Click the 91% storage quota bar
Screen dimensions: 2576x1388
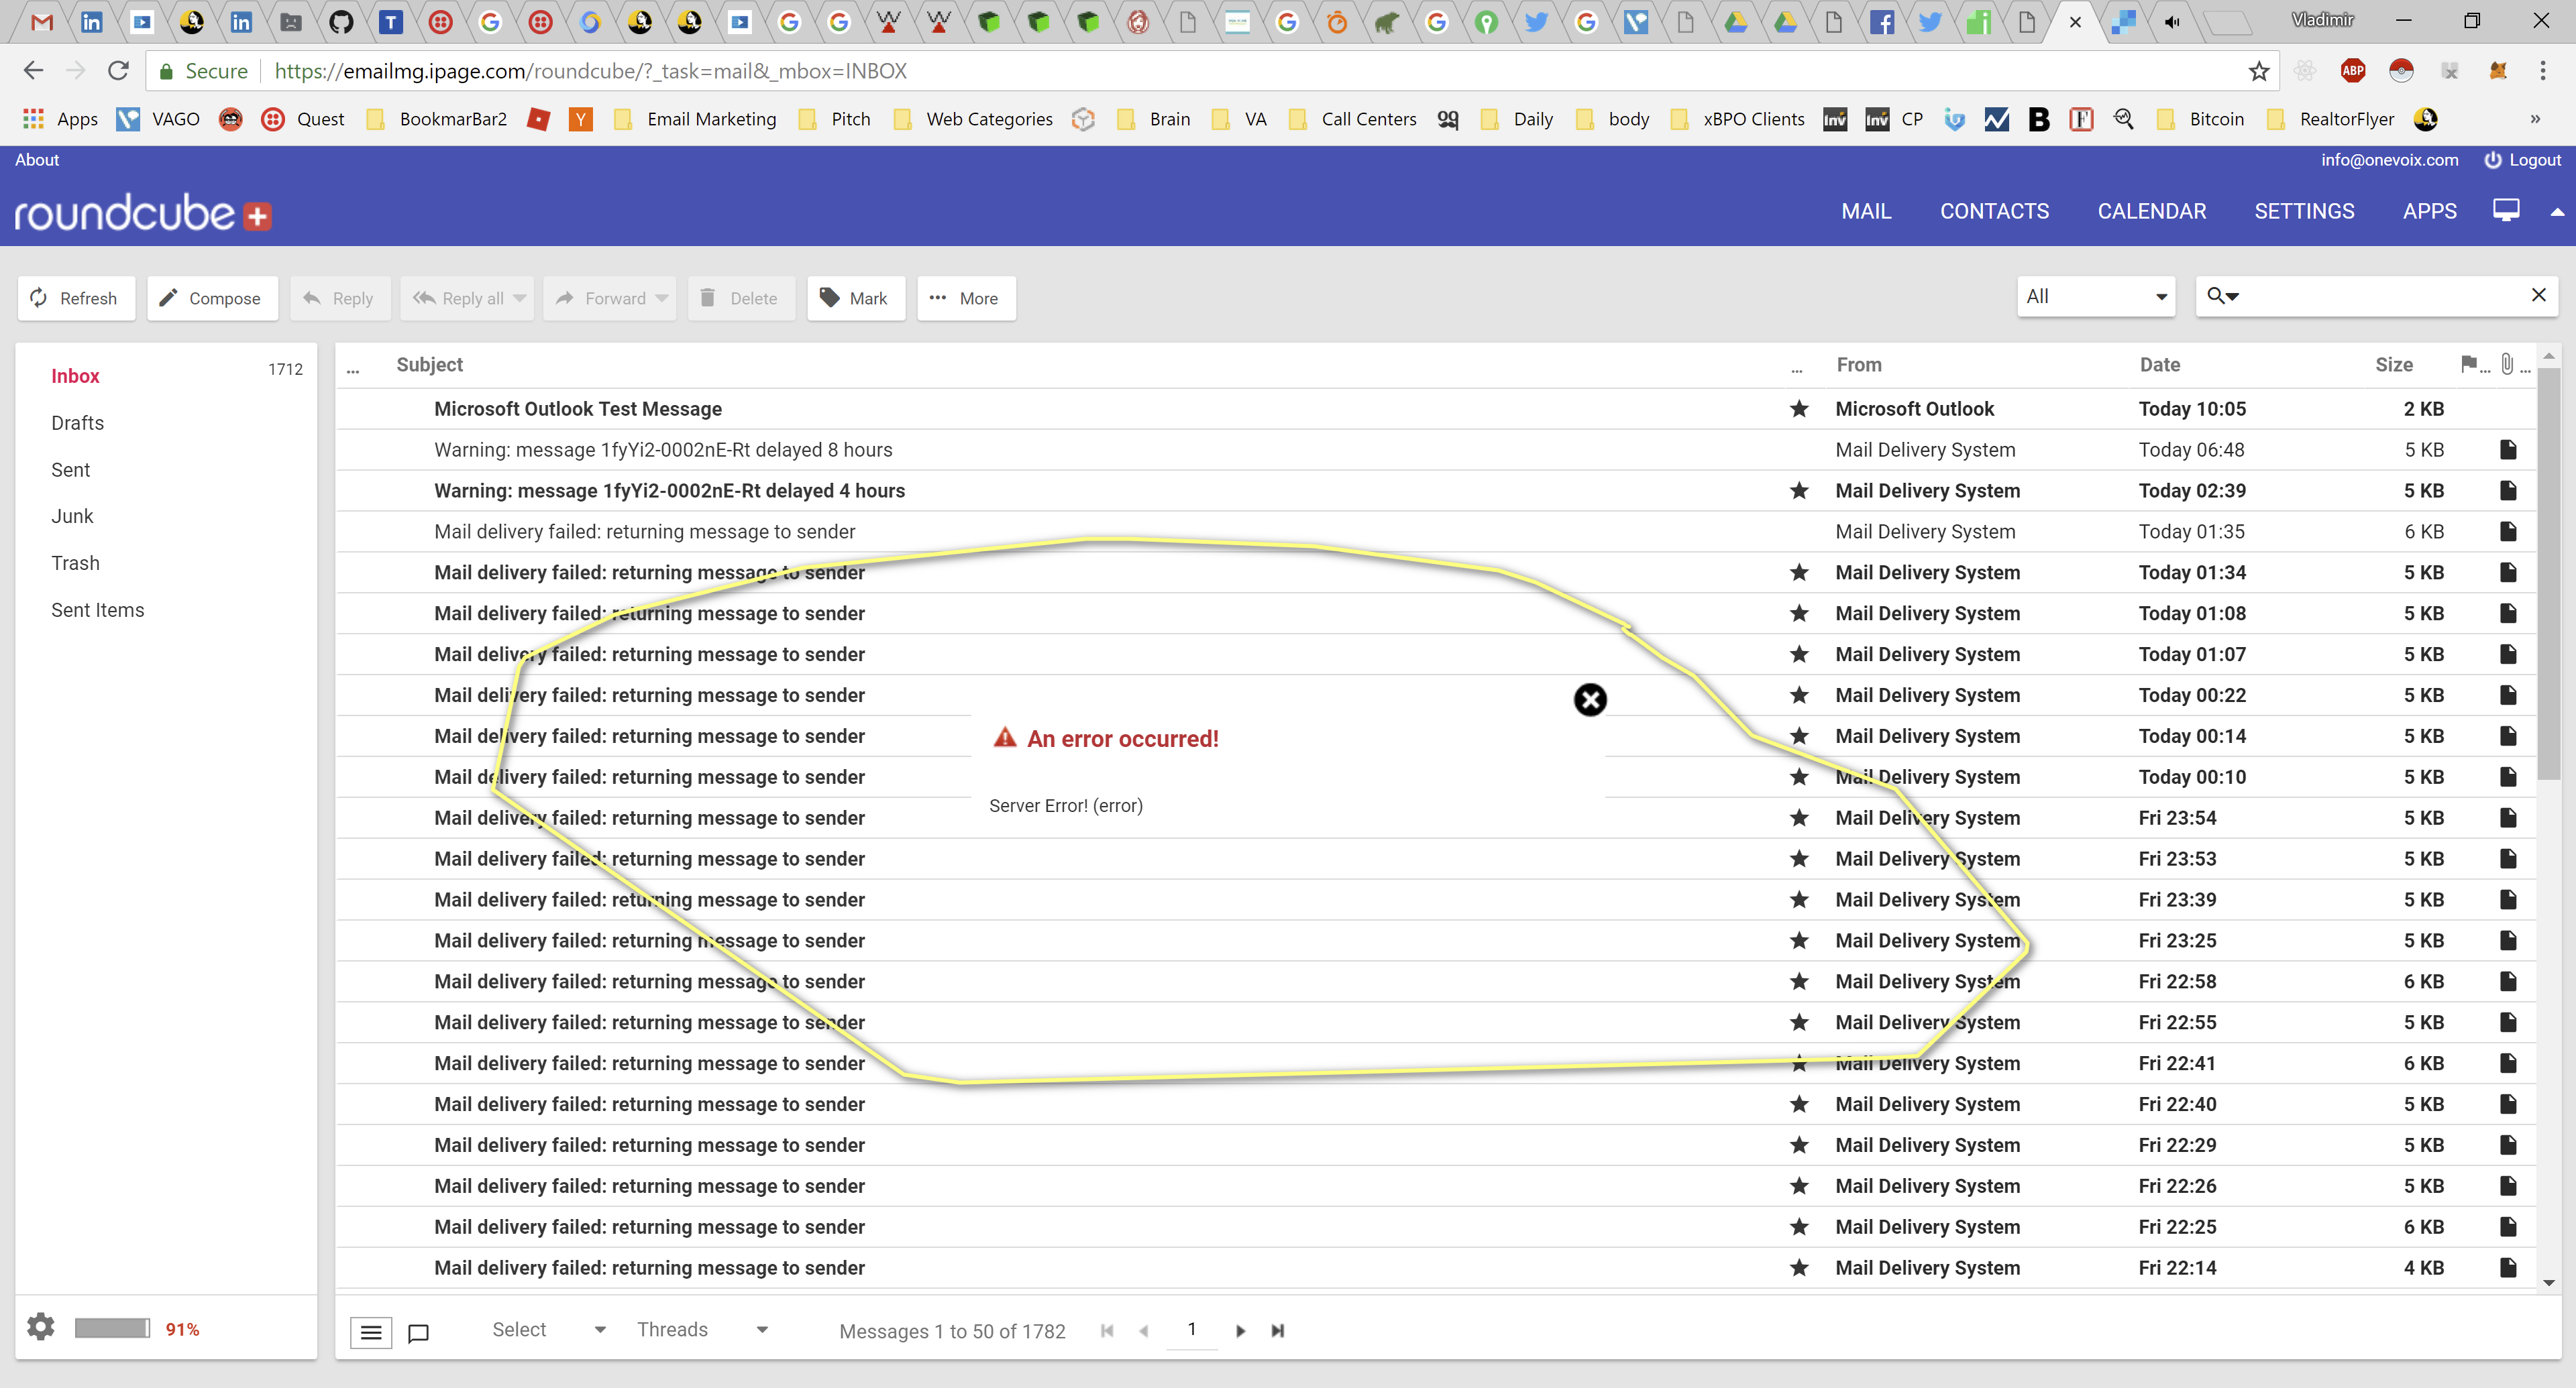pyautogui.click(x=112, y=1328)
